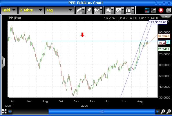Open the newspaper news icon
This screenshot has width=172, height=116.
coord(169,10)
